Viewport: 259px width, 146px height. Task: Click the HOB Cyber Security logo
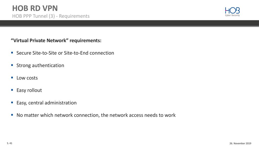[x=232, y=12]
